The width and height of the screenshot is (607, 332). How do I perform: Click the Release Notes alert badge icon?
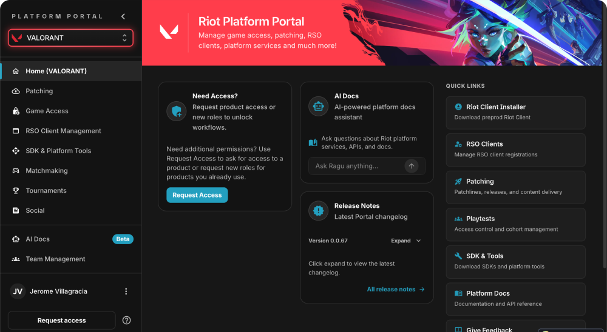(x=318, y=211)
